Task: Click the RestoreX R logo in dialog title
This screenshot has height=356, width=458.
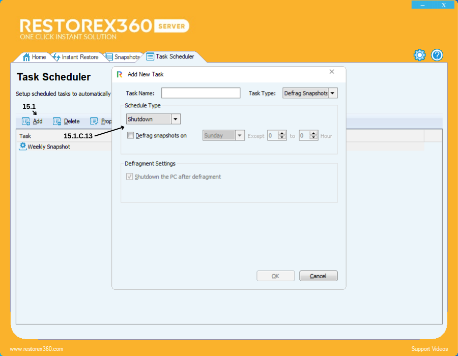Action: coord(120,74)
